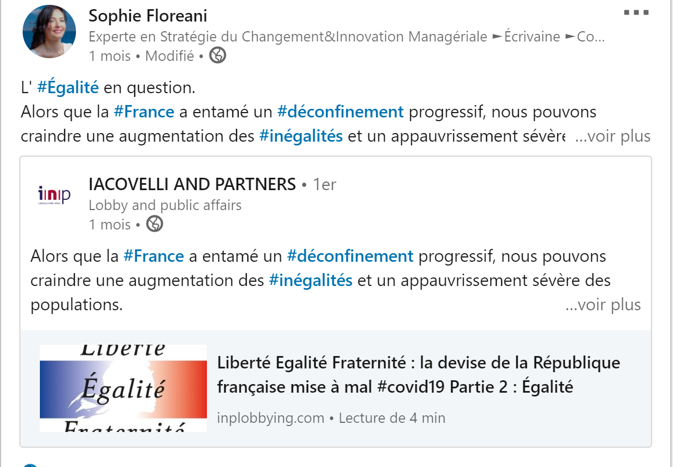
Task: Open the Sophie Floreani name link
Action: pyautogui.click(x=148, y=16)
